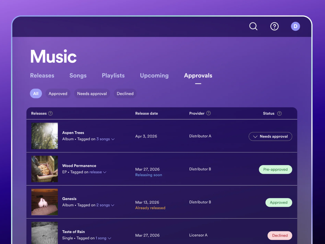Click the info icon beside Provider column
Viewport: 325px width, 244px height.
[x=208, y=113]
